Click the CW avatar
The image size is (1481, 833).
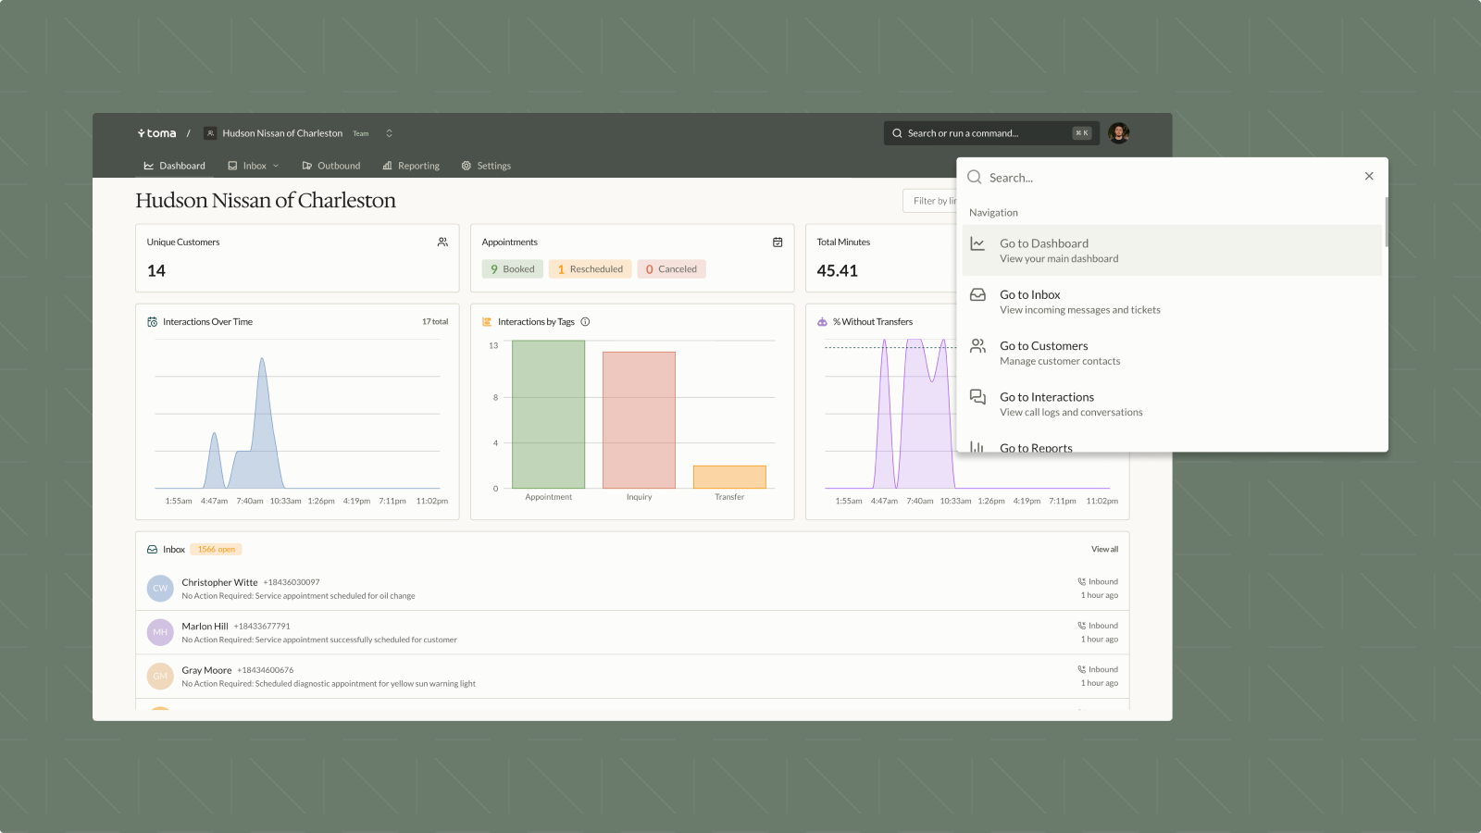coord(160,589)
